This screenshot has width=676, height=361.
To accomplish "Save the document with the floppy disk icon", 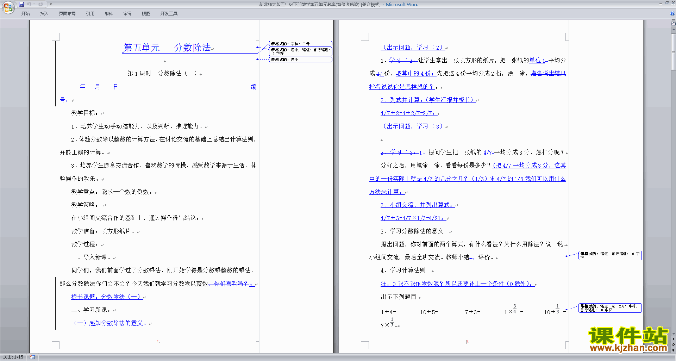I will point(21,4).
